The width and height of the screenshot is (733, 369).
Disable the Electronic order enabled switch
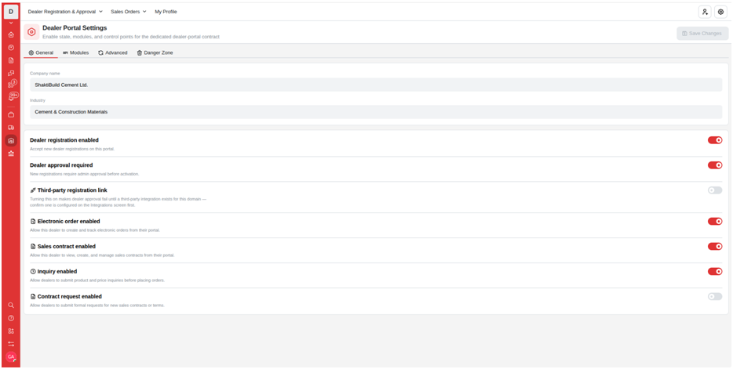(715, 221)
